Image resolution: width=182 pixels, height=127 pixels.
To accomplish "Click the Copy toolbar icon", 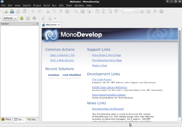I will (x=54, y=11).
